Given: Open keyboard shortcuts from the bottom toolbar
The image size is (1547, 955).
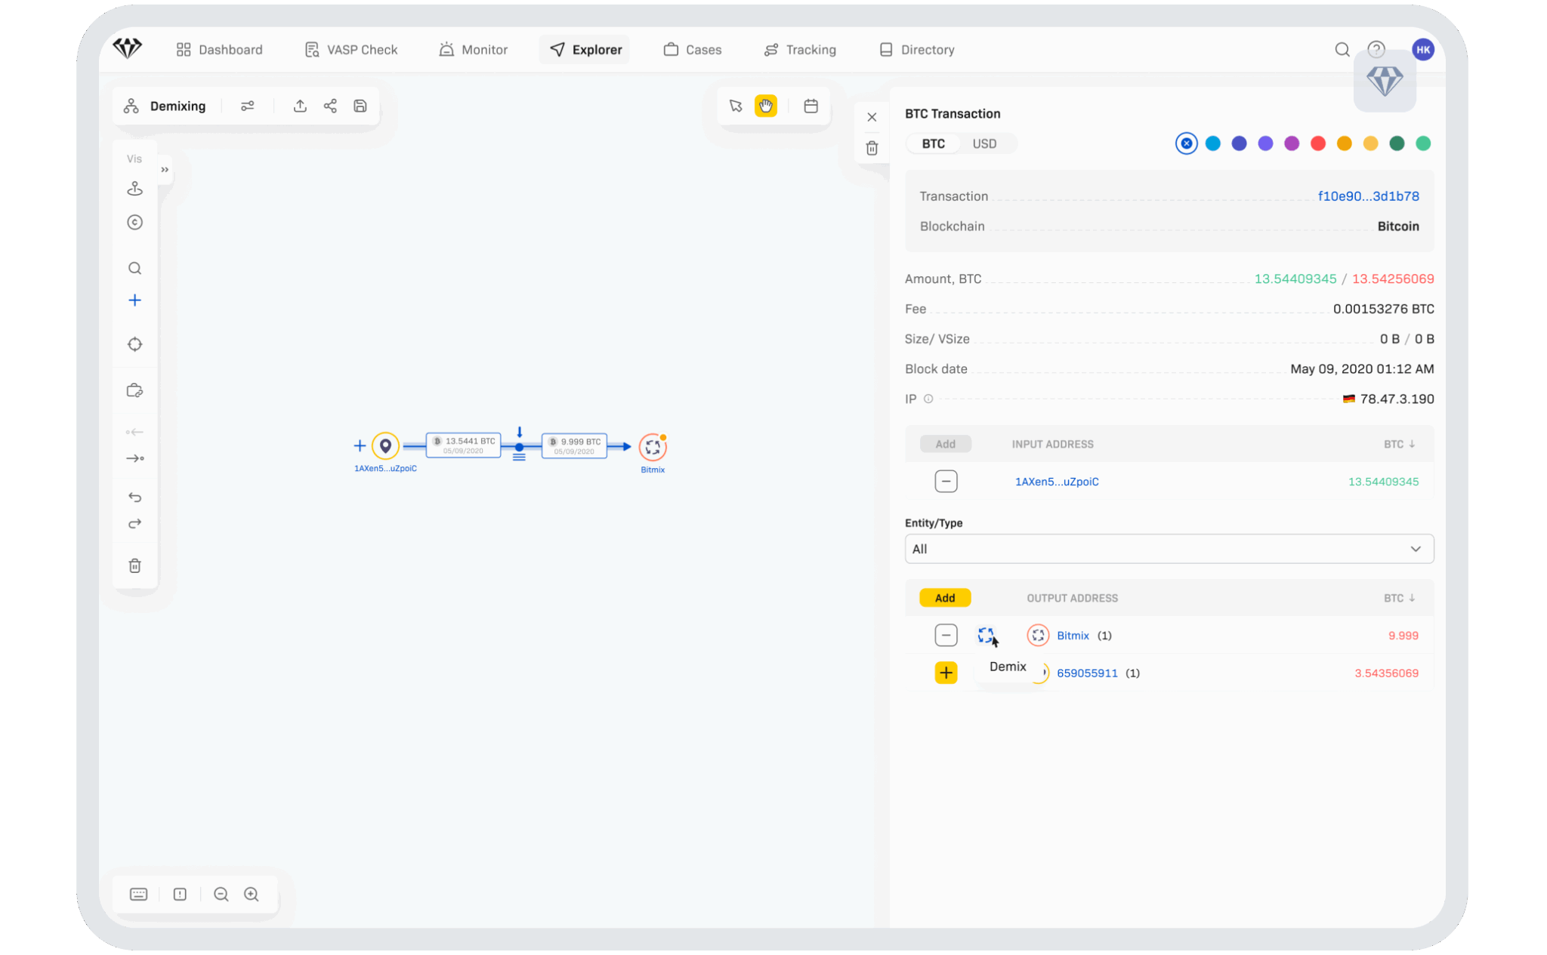Looking at the screenshot, I should tap(138, 894).
